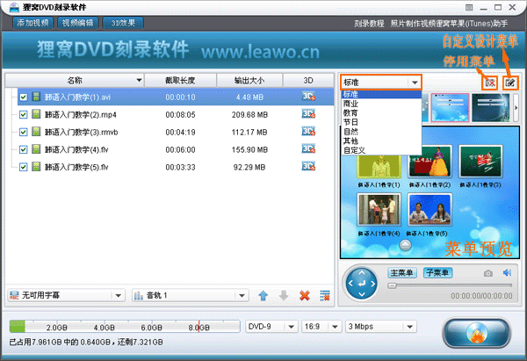Uncheck 韩语入门教学(1).avi checkbox
527x361 pixels.
(x=23, y=97)
